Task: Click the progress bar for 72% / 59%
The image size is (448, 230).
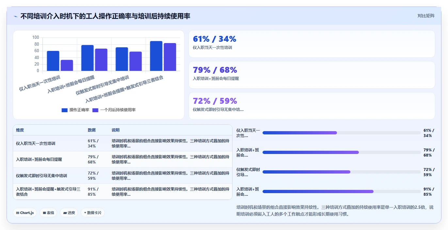Action: click(342, 172)
